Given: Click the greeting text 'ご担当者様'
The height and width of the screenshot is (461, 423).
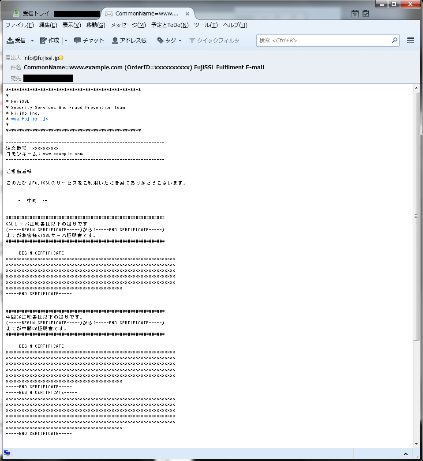Looking at the screenshot, I should click(19, 172).
